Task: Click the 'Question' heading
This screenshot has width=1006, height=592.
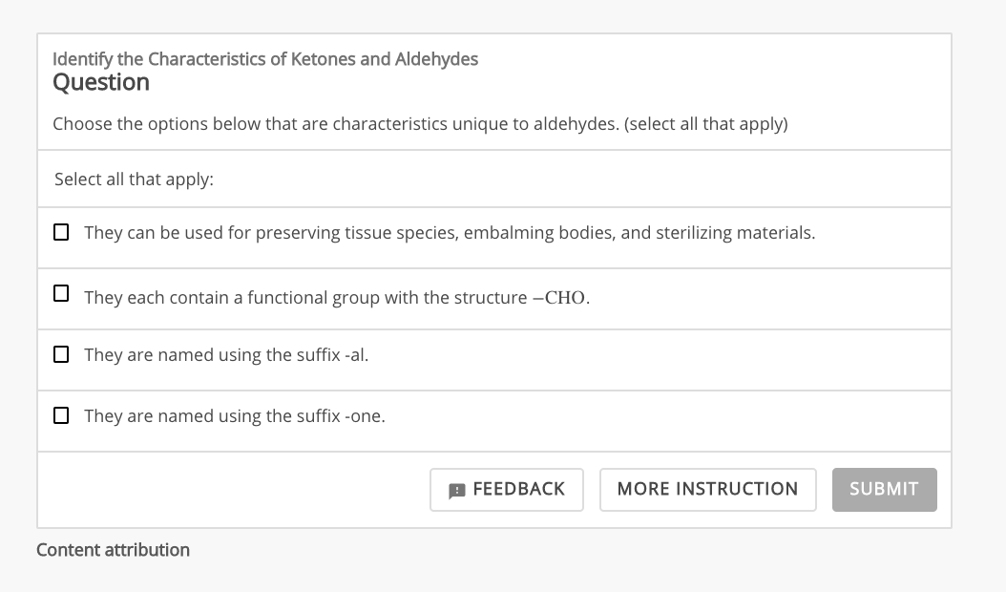Action: click(x=101, y=82)
